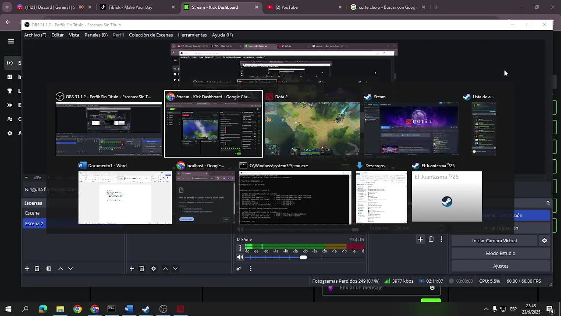Screen dimensions: 561x316
Task: Open Herramientas menu in OBS
Action: (x=192, y=35)
